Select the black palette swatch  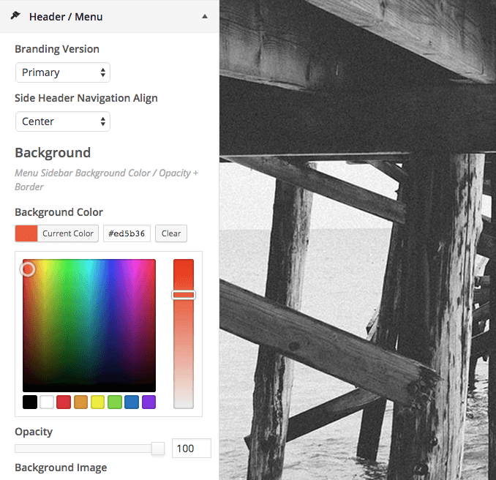pos(30,402)
